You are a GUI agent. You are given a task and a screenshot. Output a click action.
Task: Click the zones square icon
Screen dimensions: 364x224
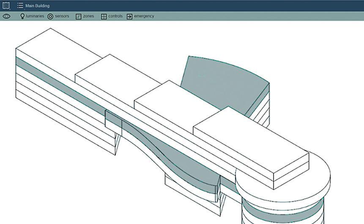(79, 16)
